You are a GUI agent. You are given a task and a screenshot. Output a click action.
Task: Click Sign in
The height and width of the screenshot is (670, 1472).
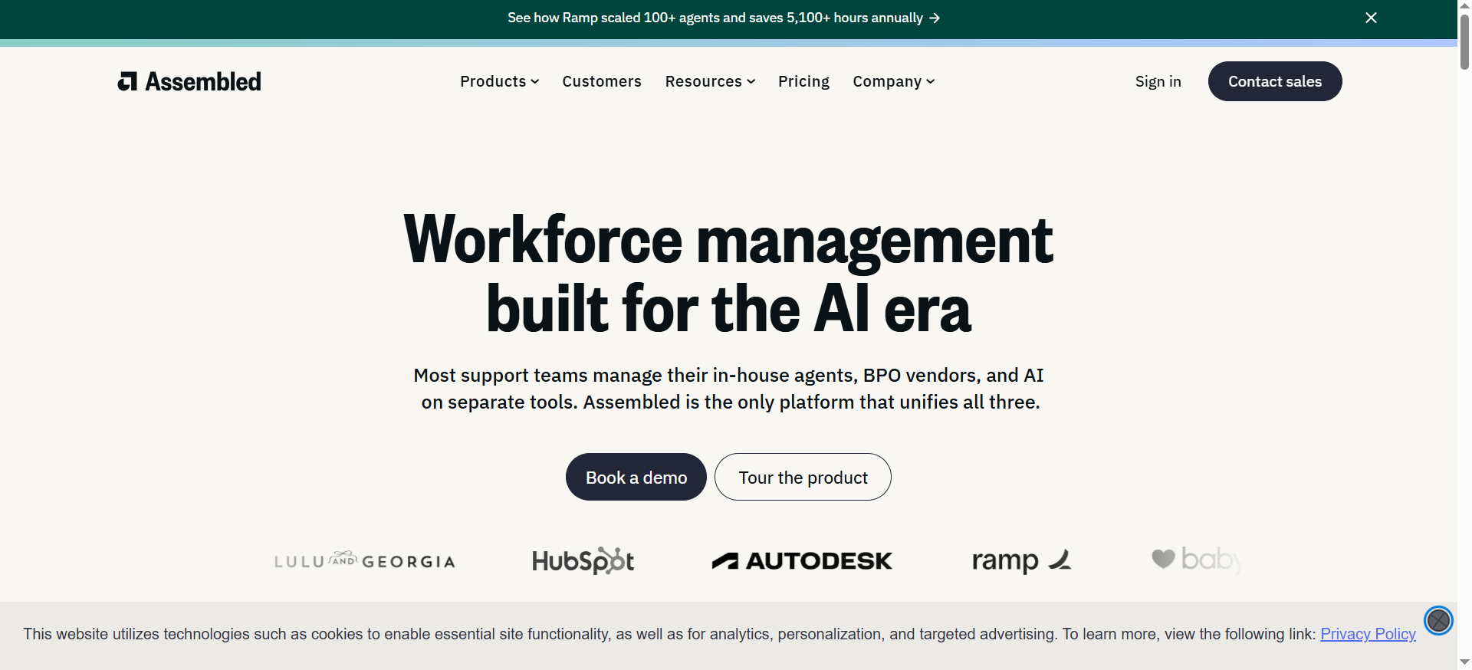point(1158,81)
